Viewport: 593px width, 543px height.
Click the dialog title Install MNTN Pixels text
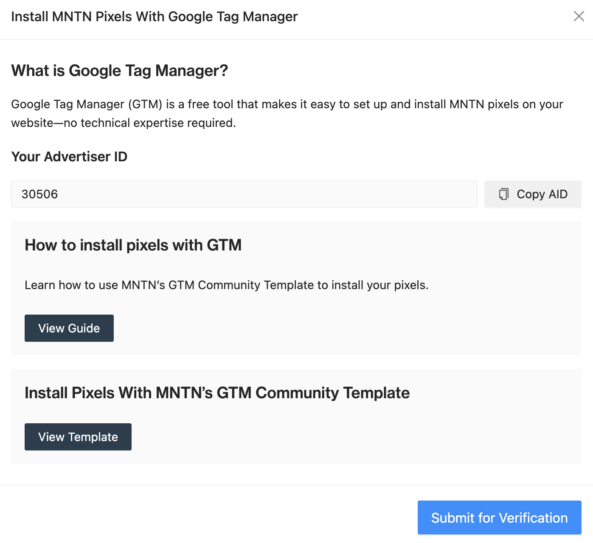154,17
